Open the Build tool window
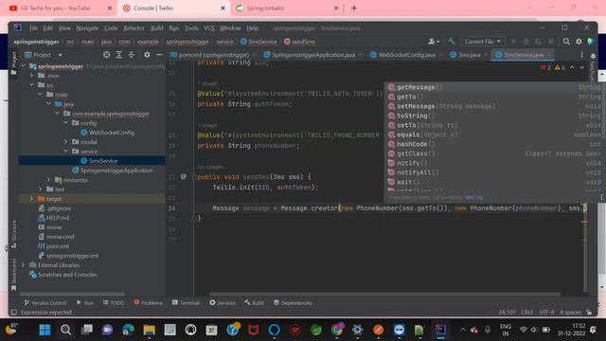 pyautogui.click(x=254, y=303)
